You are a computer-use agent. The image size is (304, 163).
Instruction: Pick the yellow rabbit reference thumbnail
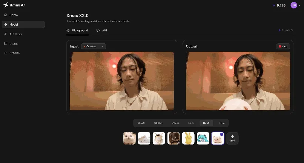188,138
